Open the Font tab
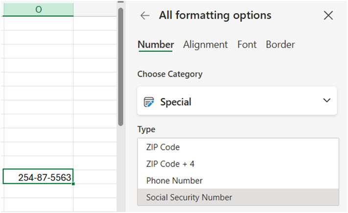This screenshot has height=213, width=348. point(247,45)
